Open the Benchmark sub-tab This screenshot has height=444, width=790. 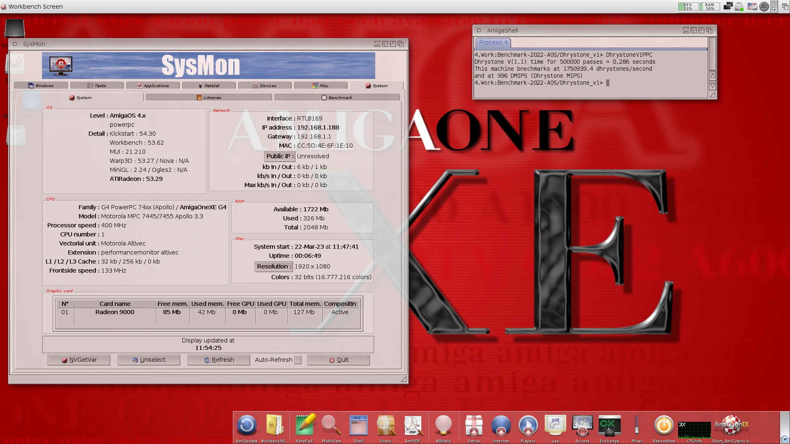pyautogui.click(x=337, y=97)
